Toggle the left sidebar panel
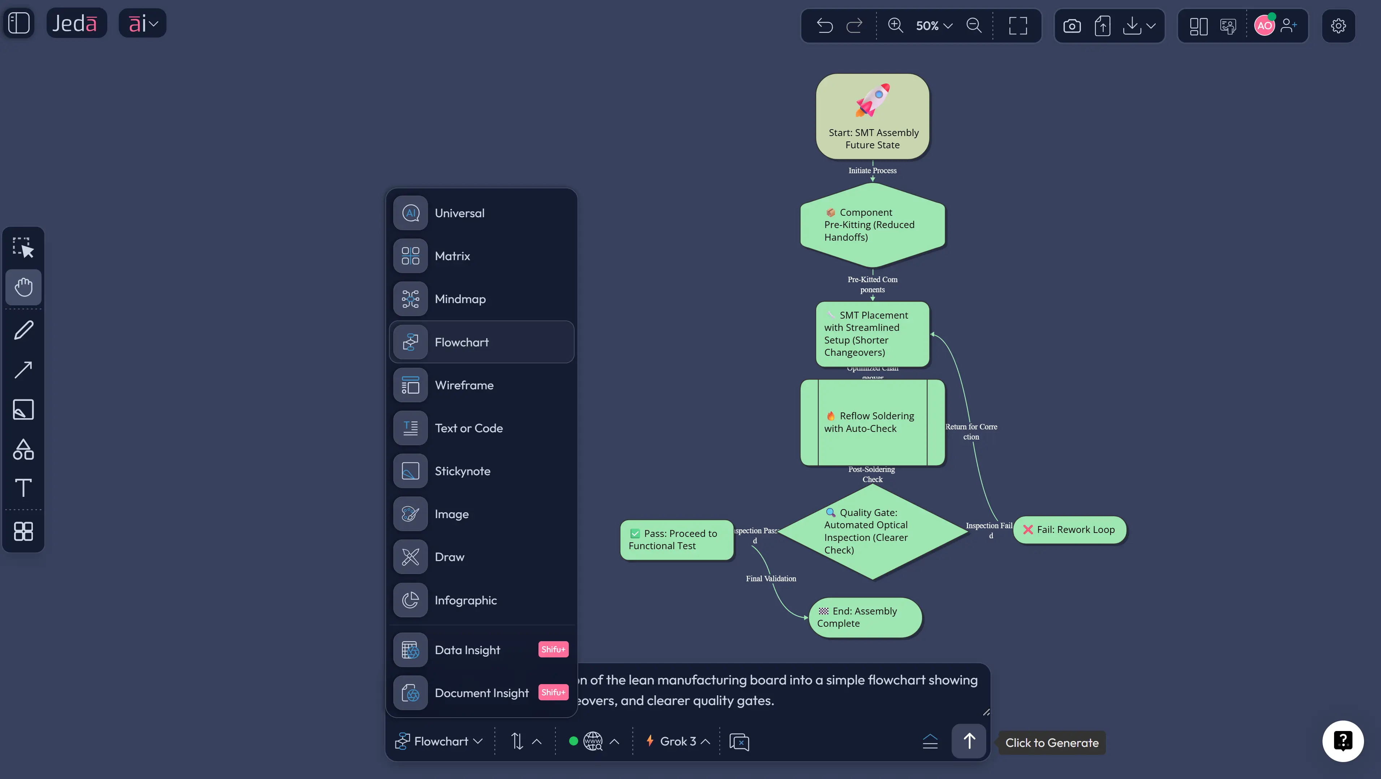The width and height of the screenshot is (1381, 779). pyautogui.click(x=19, y=23)
